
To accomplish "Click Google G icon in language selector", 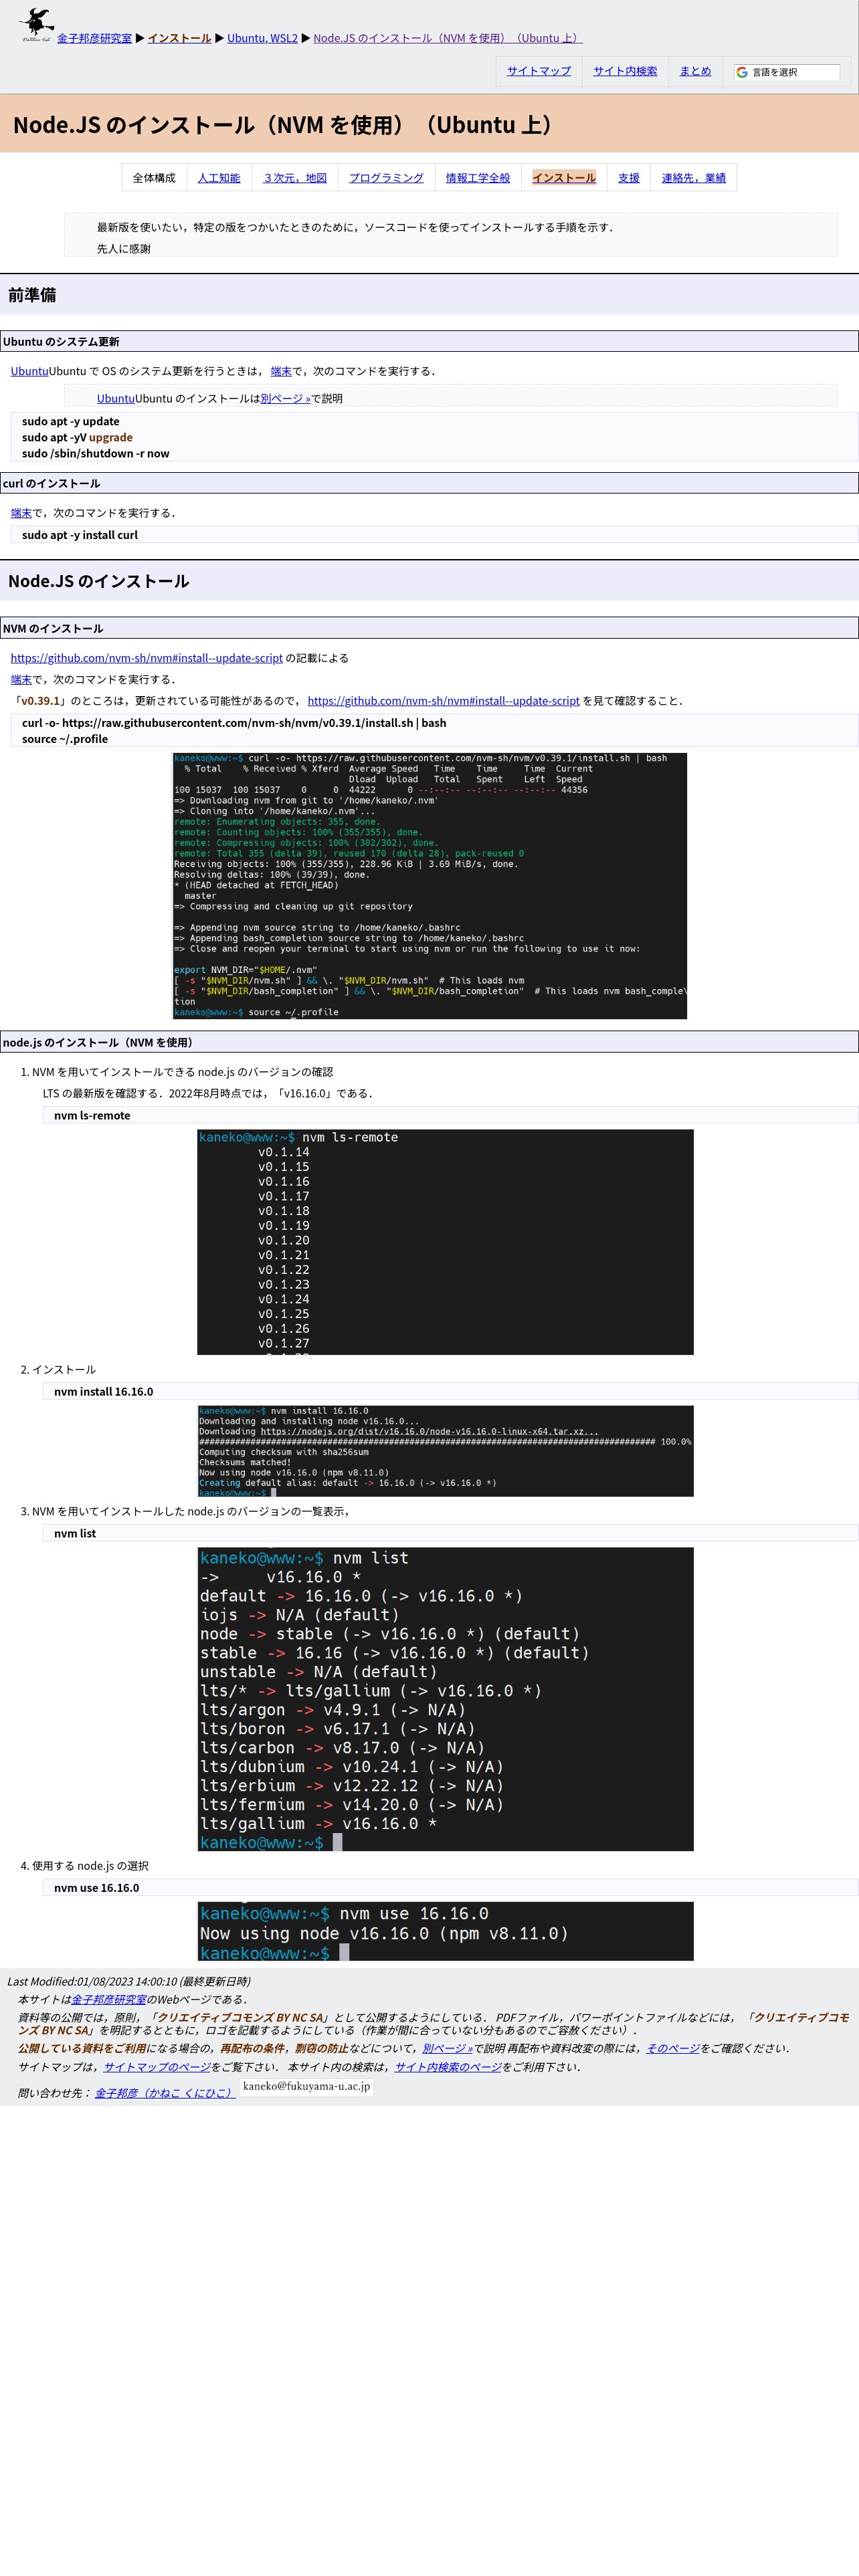I will pyautogui.click(x=742, y=72).
